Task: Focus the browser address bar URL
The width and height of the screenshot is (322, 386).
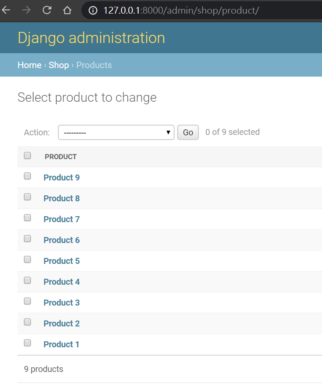Action: [181, 10]
